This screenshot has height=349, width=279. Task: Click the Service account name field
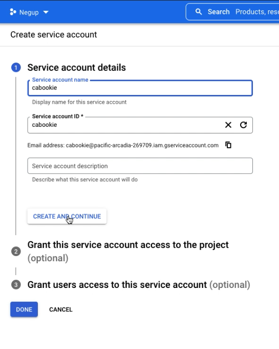(140, 88)
